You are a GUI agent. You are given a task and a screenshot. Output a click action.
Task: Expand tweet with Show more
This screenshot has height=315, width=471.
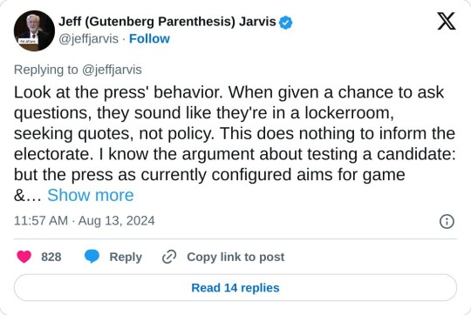(91, 195)
